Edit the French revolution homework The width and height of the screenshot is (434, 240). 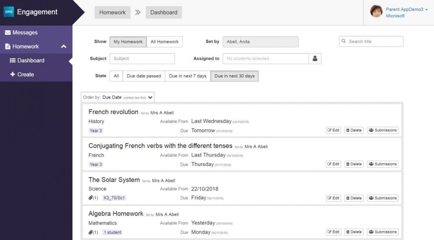333,130
